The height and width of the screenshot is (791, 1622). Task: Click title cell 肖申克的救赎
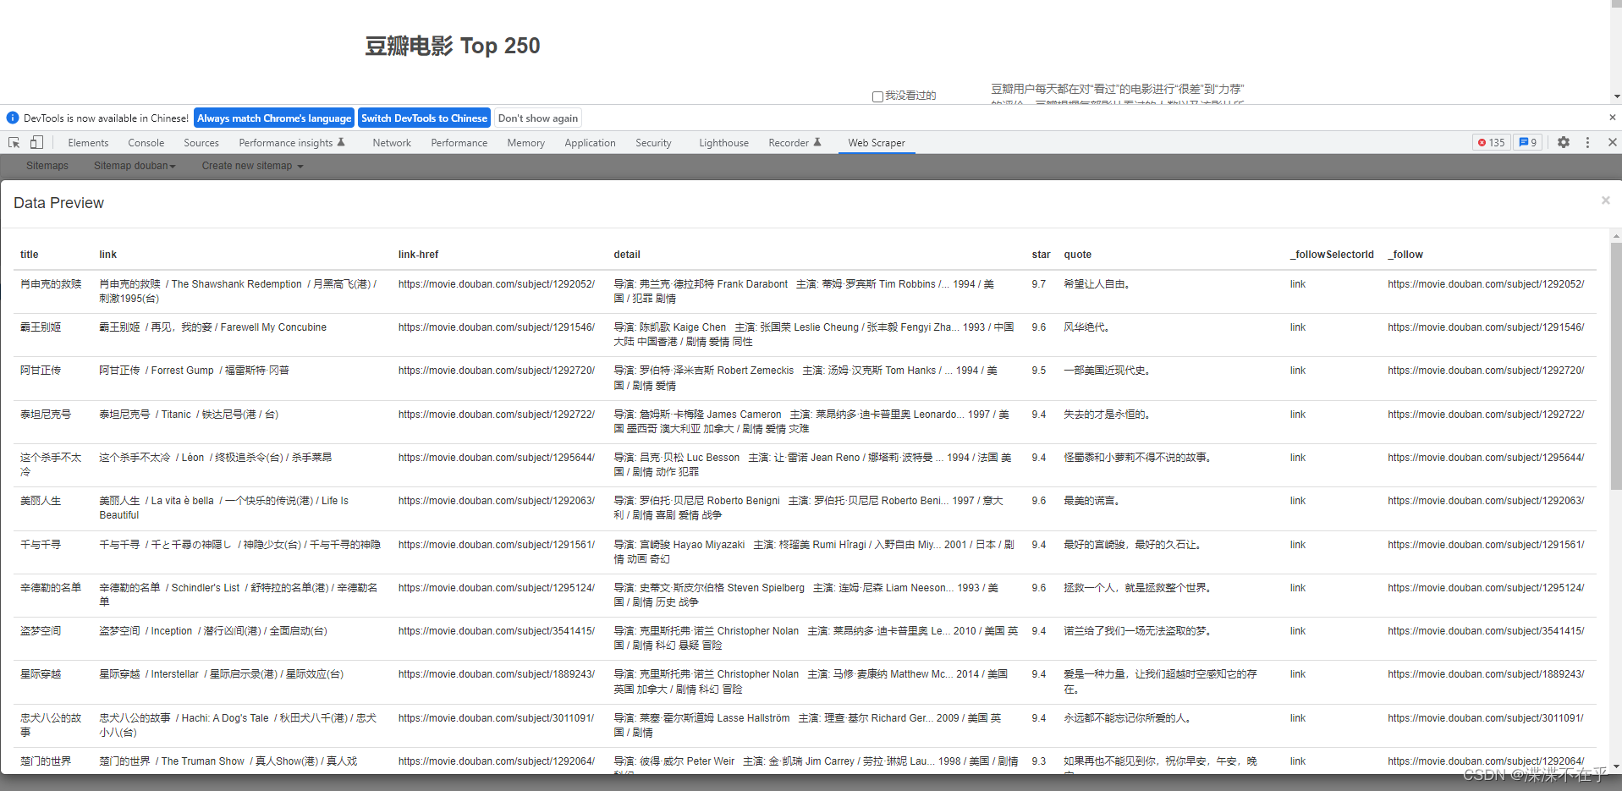coord(51,284)
